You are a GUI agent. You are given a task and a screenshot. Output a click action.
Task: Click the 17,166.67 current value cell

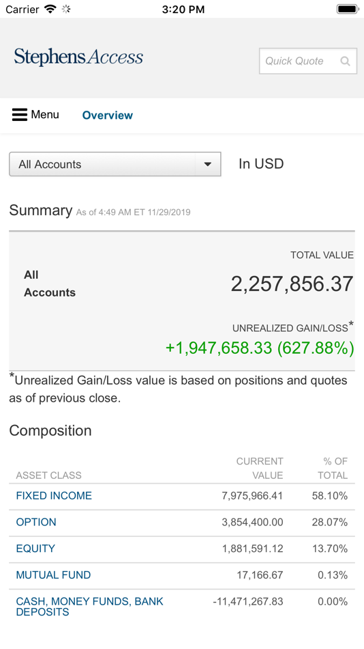260,575
